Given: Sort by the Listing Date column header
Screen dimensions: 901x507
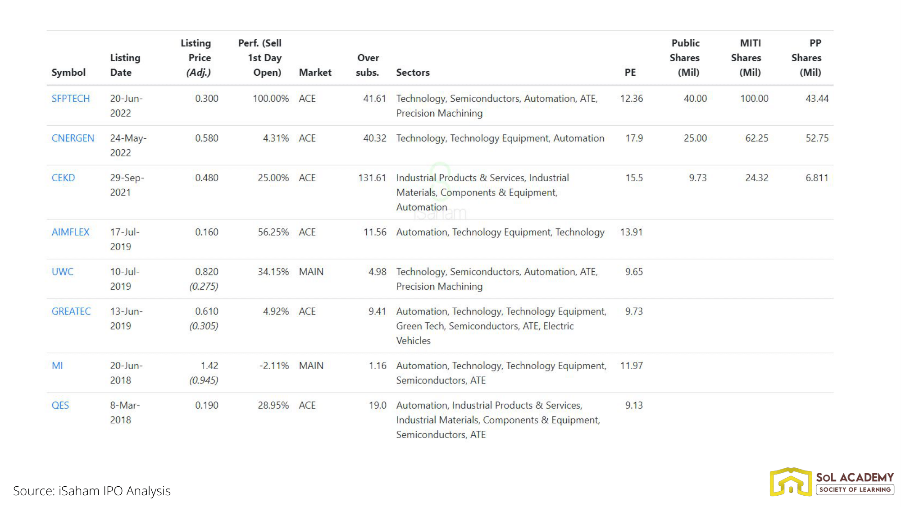Looking at the screenshot, I should (x=125, y=65).
